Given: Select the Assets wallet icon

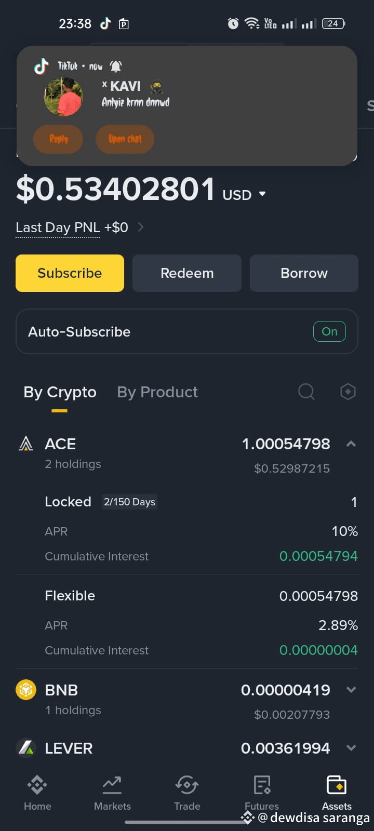Looking at the screenshot, I should tap(337, 785).
